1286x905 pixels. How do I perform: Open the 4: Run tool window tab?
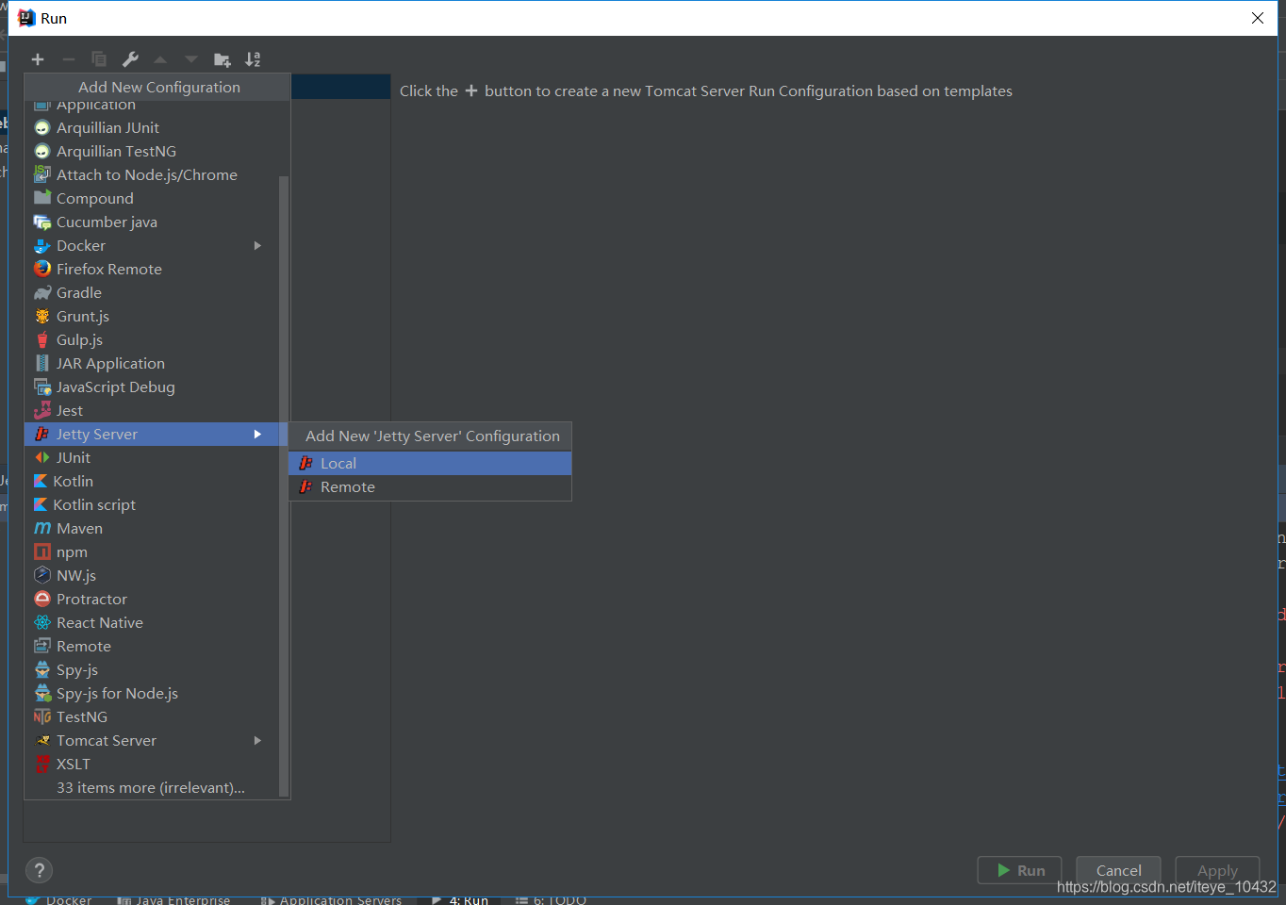[460, 900]
